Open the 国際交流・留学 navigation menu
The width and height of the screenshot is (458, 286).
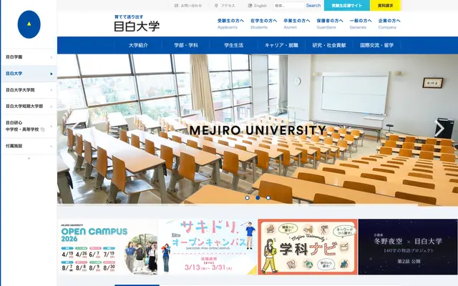pos(377,45)
